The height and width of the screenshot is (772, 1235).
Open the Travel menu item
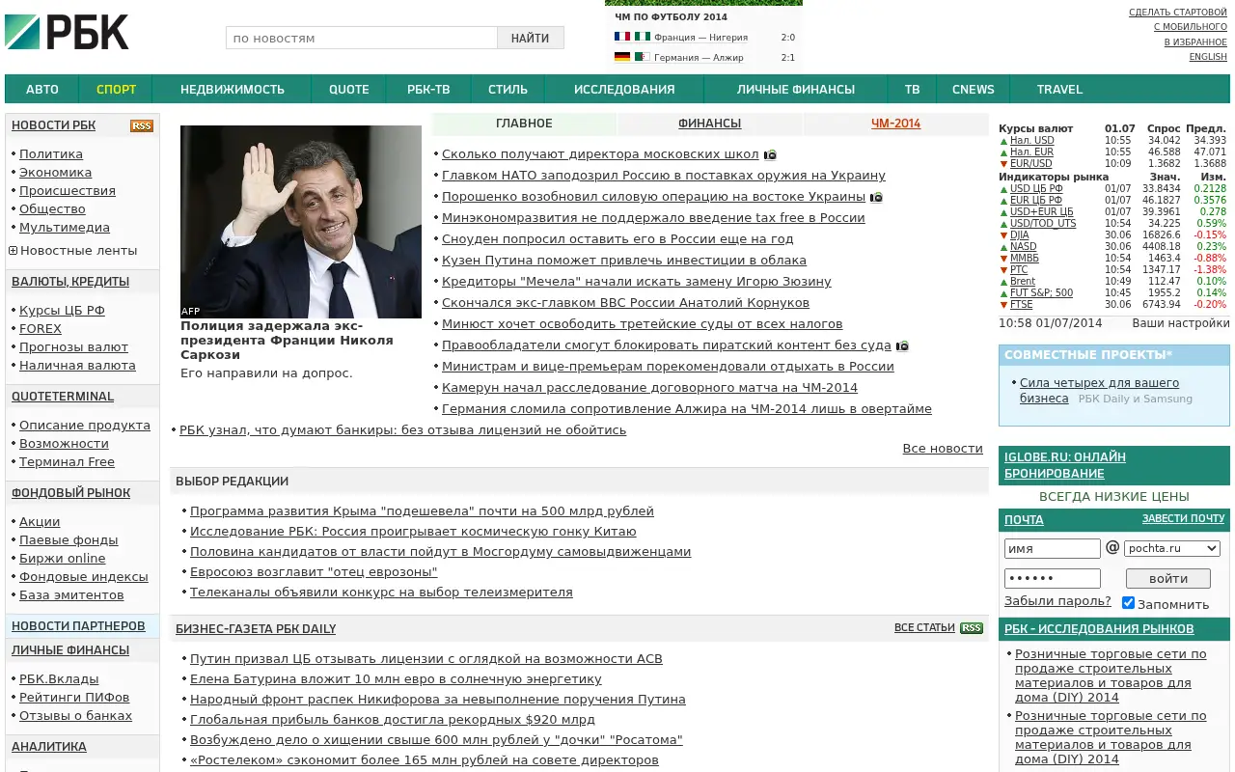coord(1059,89)
